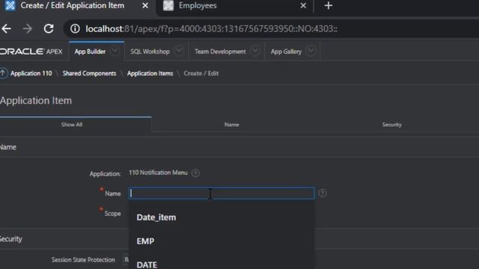Image resolution: width=479 pixels, height=269 pixels.
Task: Open the App Gallery menu tab
Action: coord(286,52)
